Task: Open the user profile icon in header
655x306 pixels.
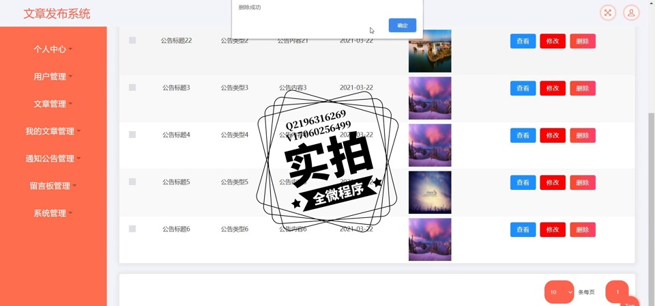Action: pos(632,13)
